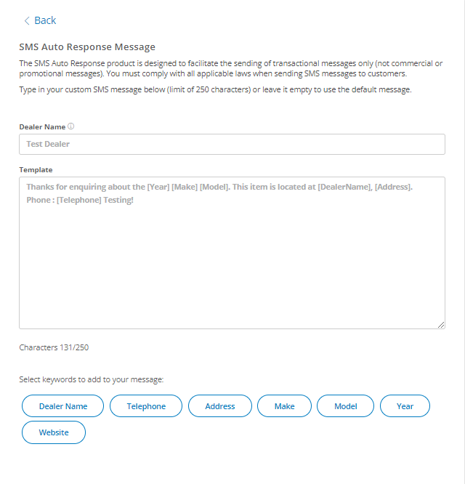Click the transactional messages description paragraph
This screenshot has width=465, height=484.
point(230,68)
